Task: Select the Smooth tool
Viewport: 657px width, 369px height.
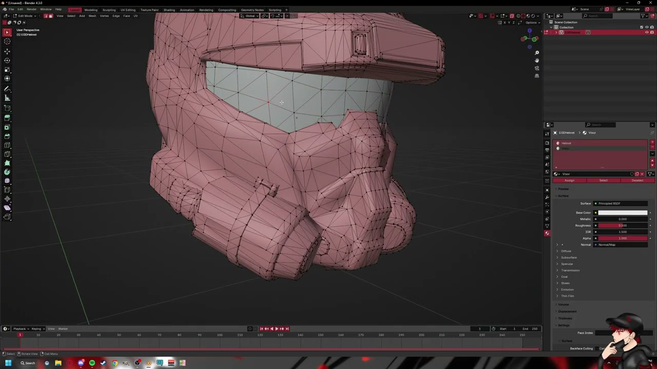Action: 7,181
